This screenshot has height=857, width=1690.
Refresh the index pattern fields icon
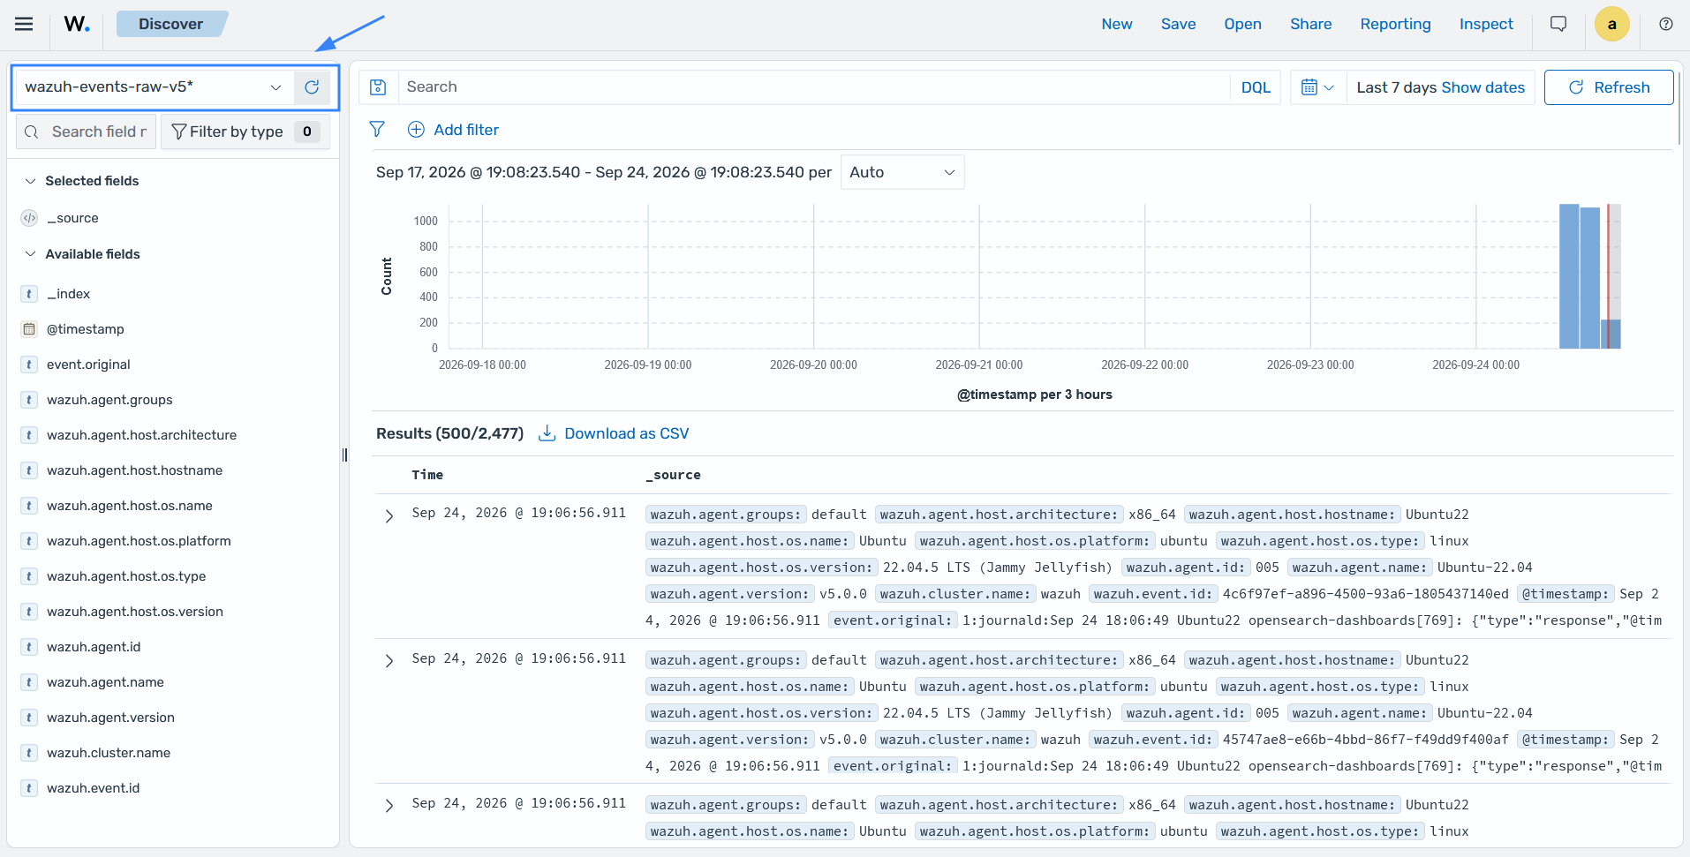(312, 86)
